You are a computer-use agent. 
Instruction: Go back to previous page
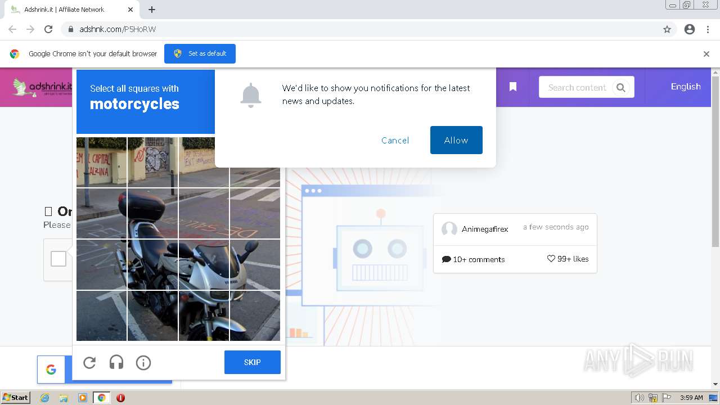(12, 29)
